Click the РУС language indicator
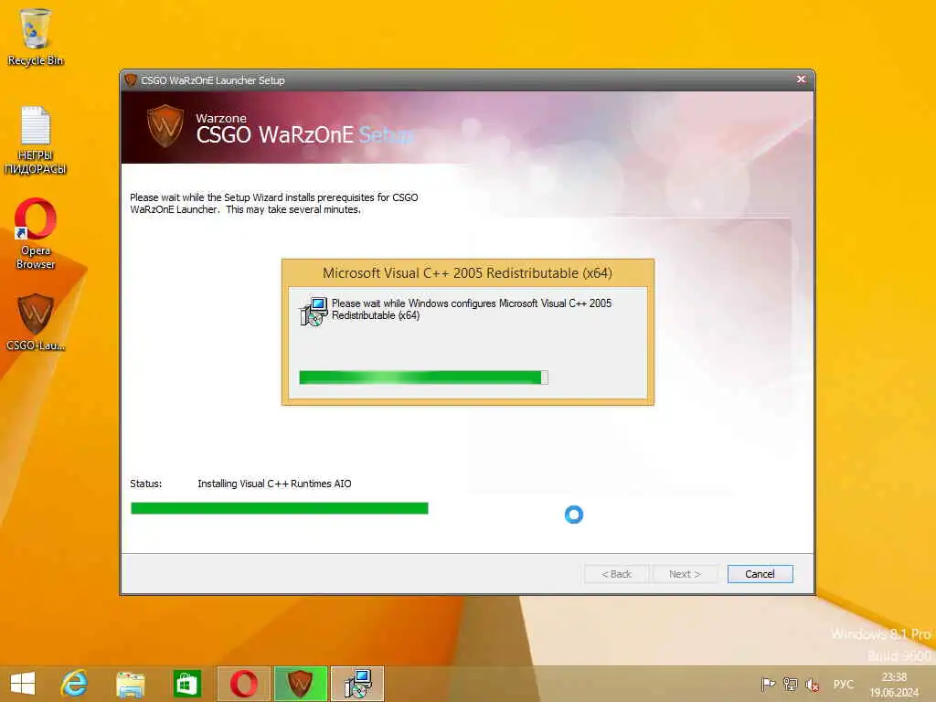Viewport: 936px width, 702px height. coord(844,684)
